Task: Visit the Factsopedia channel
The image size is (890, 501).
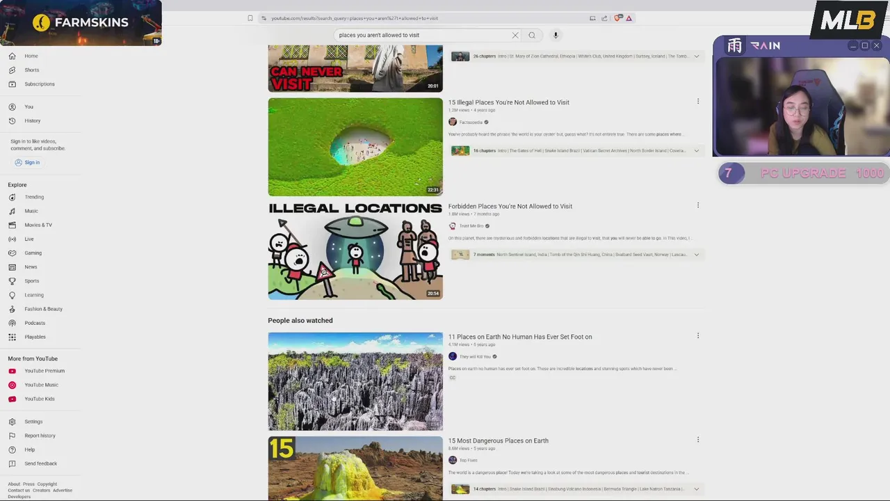Action: [x=471, y=122]
